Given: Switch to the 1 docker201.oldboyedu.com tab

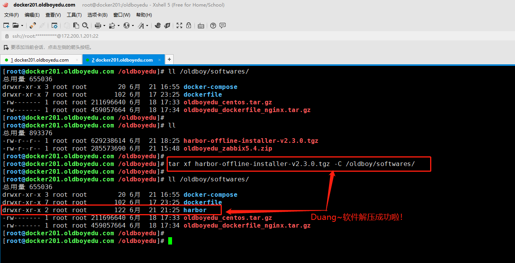Looking at the screenshot, I should point(41,60).
